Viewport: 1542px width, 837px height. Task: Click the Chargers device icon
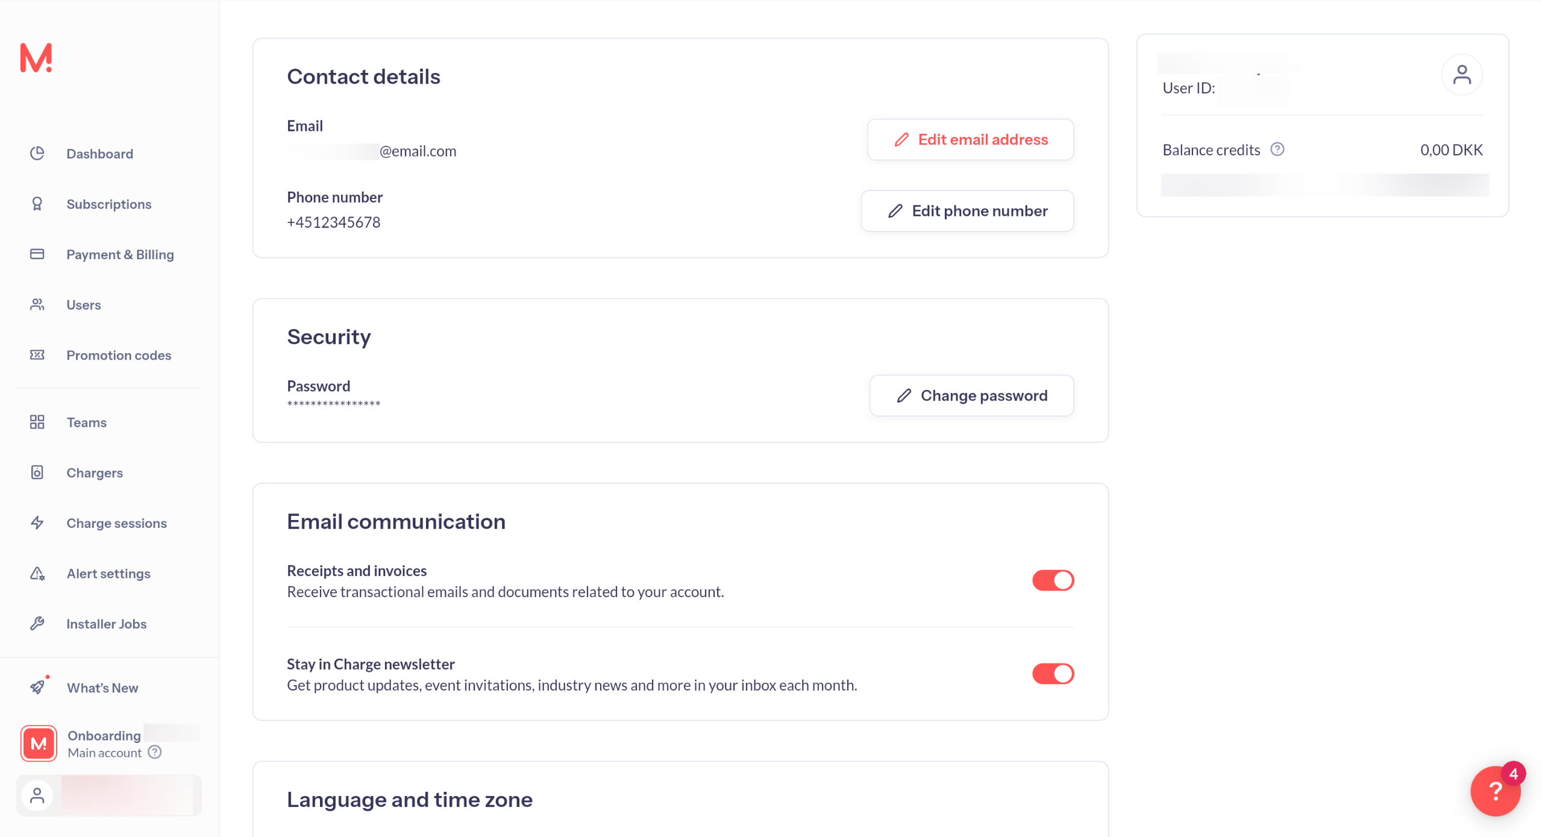click(x=37, y=472)
